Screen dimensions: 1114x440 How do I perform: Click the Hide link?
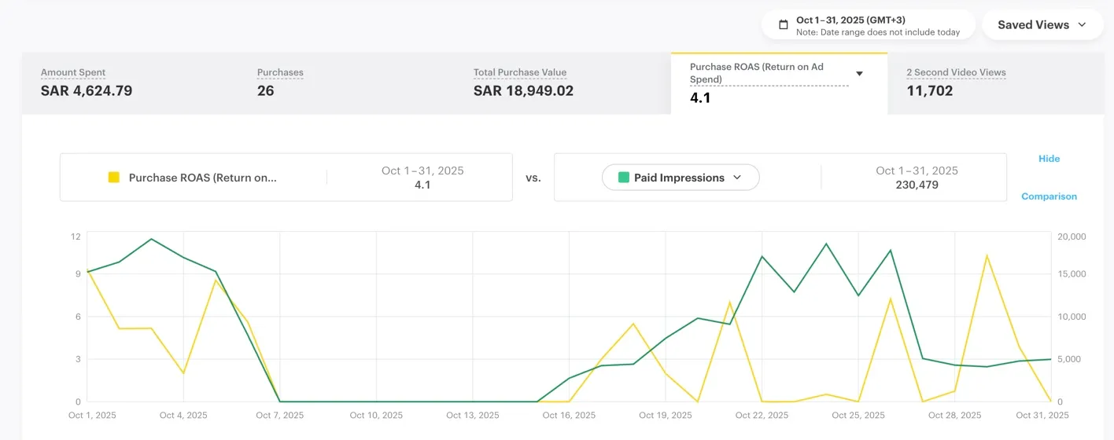1049,159
